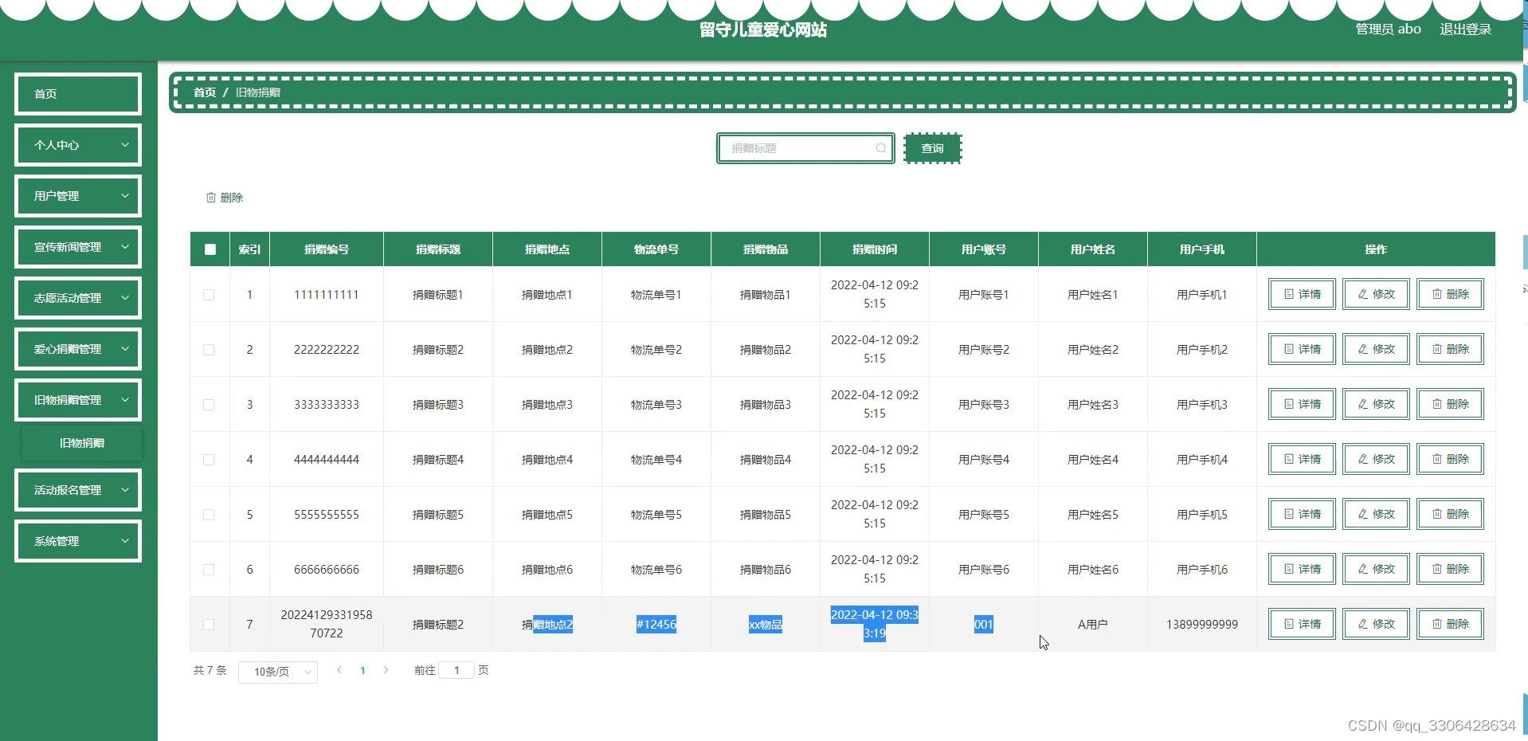
Task: Click 删除 for row 6666666666
Action: tap(1450, 569)
